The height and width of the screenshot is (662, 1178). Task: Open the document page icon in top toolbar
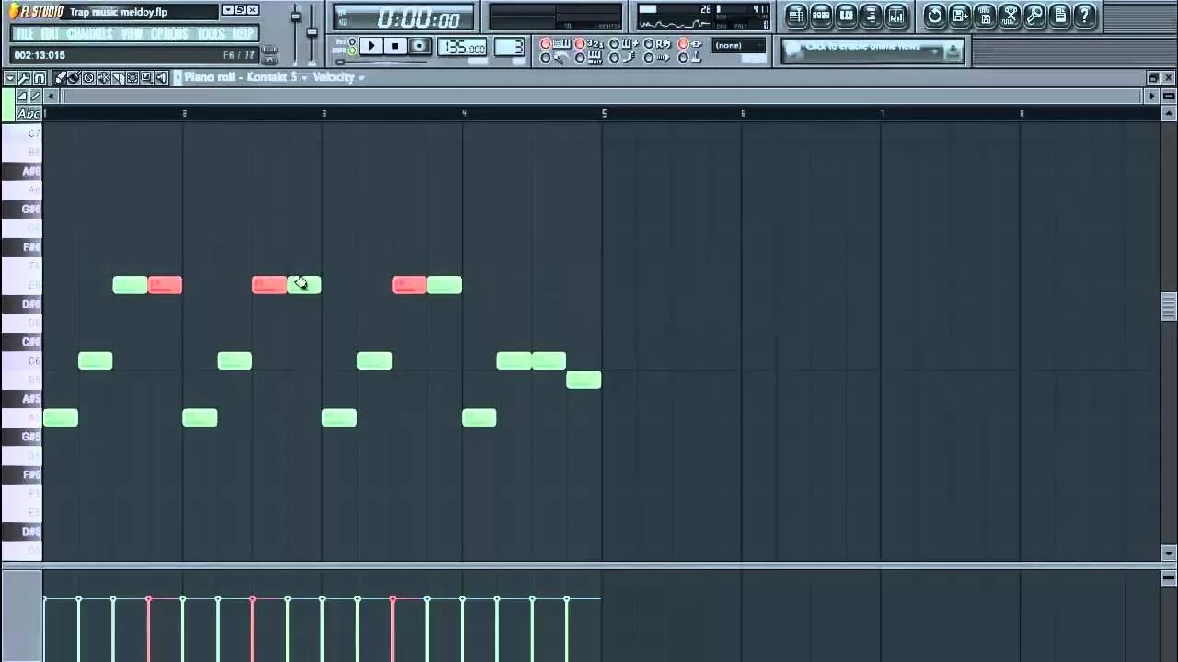(1059, 15)
